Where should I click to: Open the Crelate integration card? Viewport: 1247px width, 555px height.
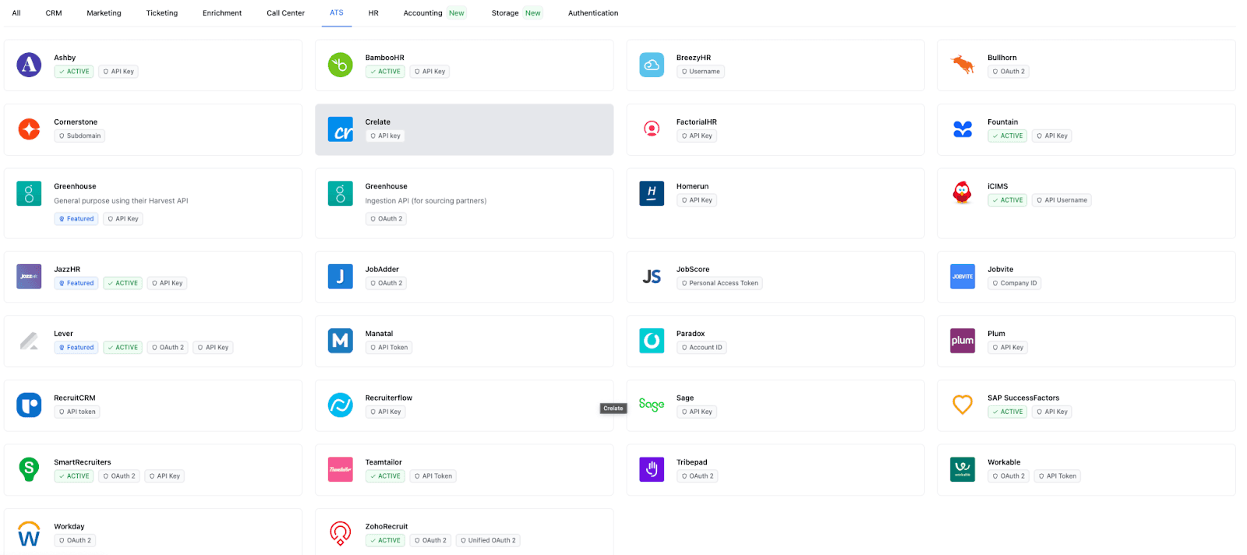464,129
